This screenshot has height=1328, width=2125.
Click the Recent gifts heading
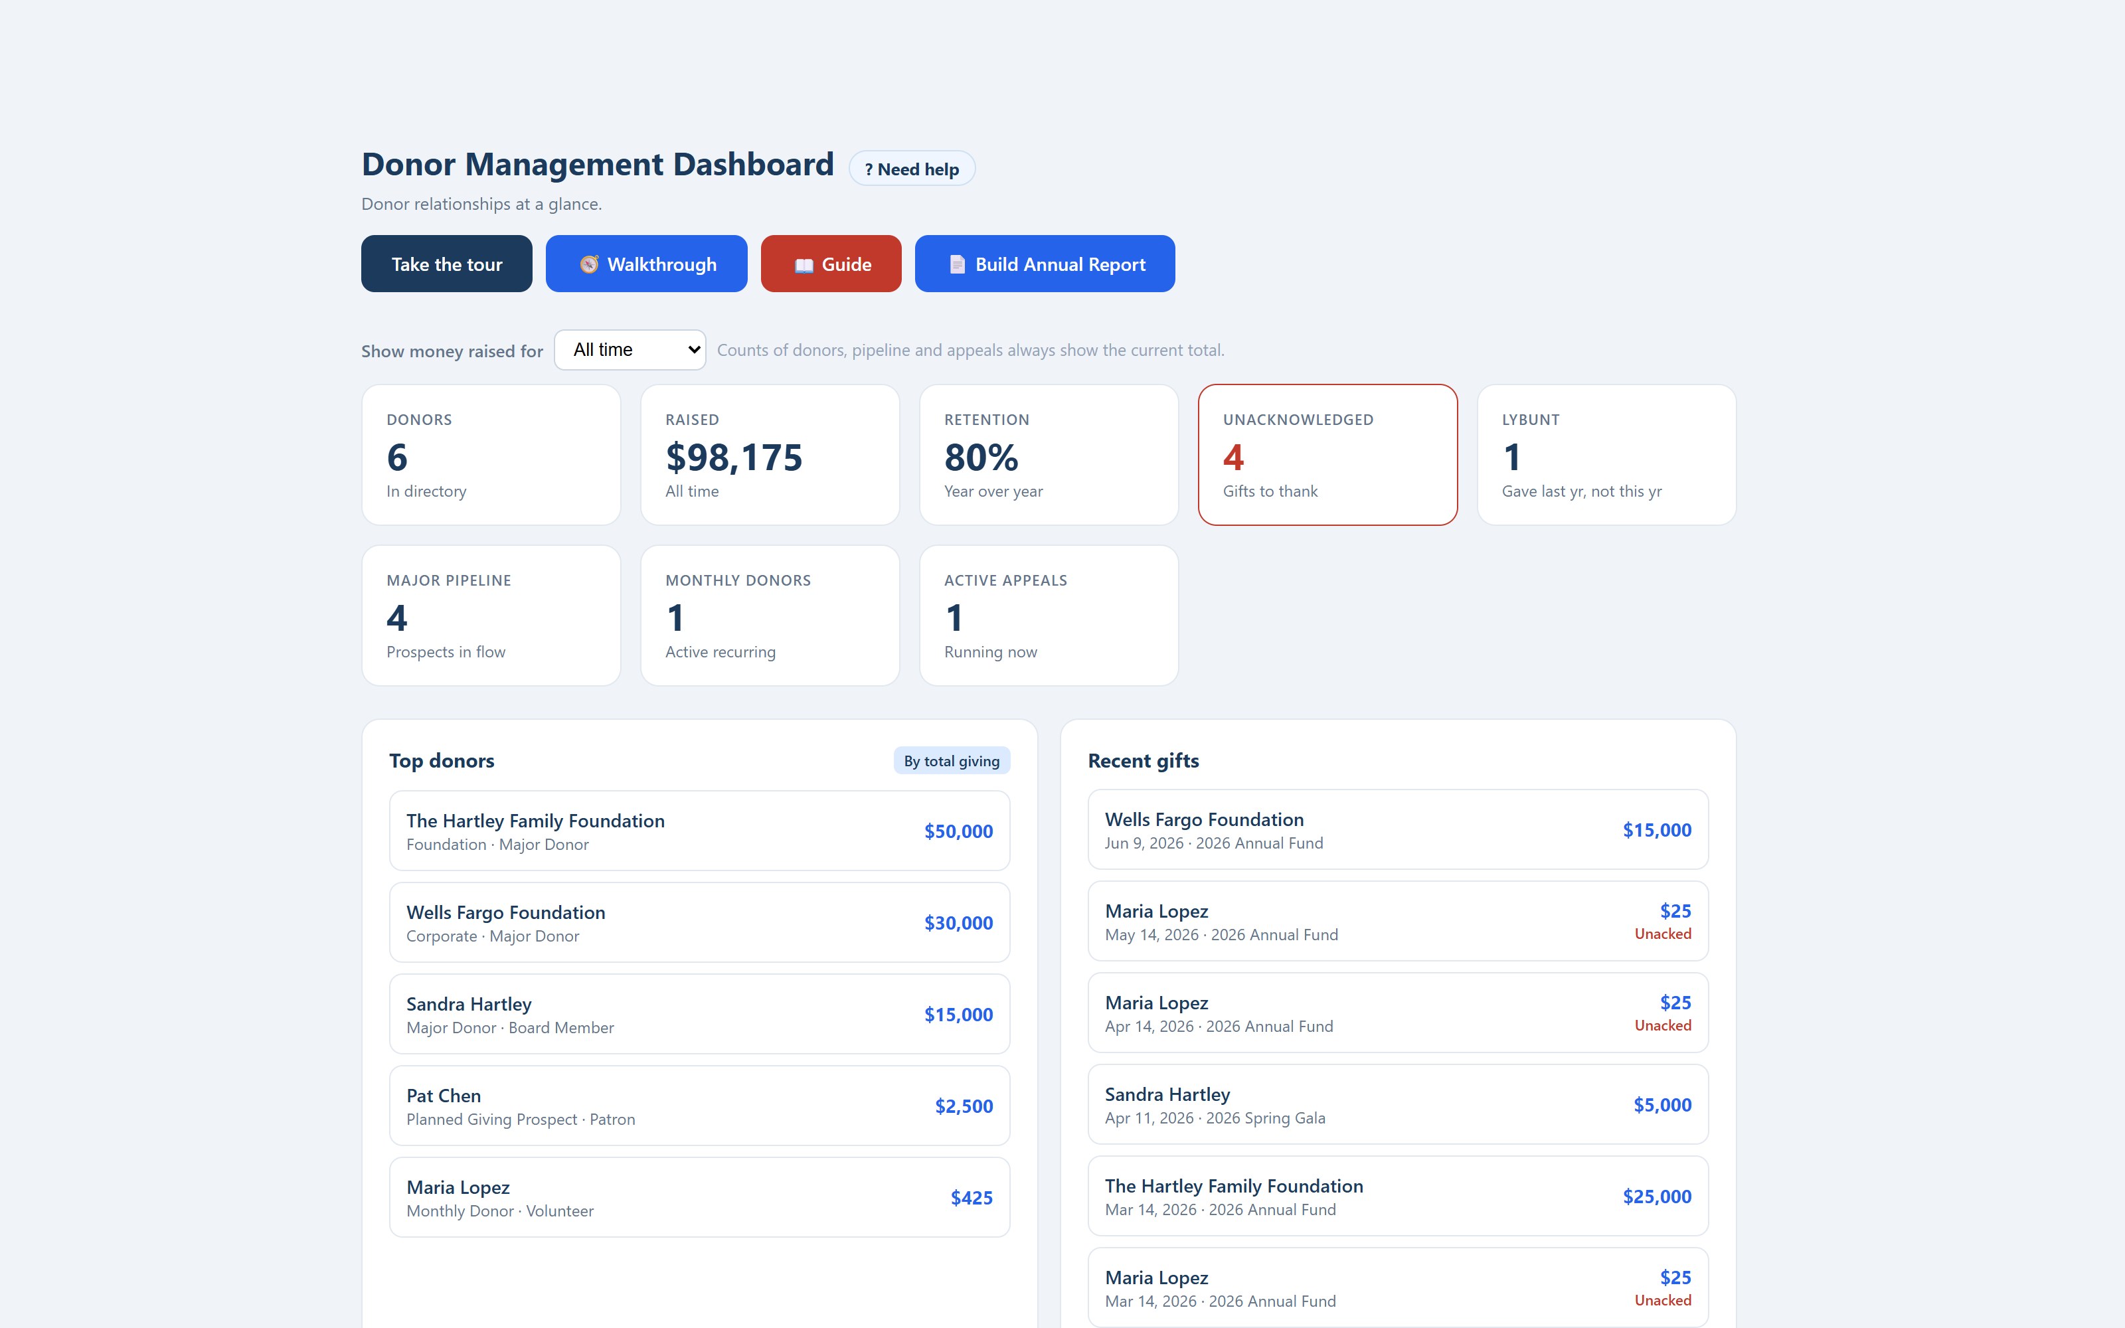point(1144,761)
